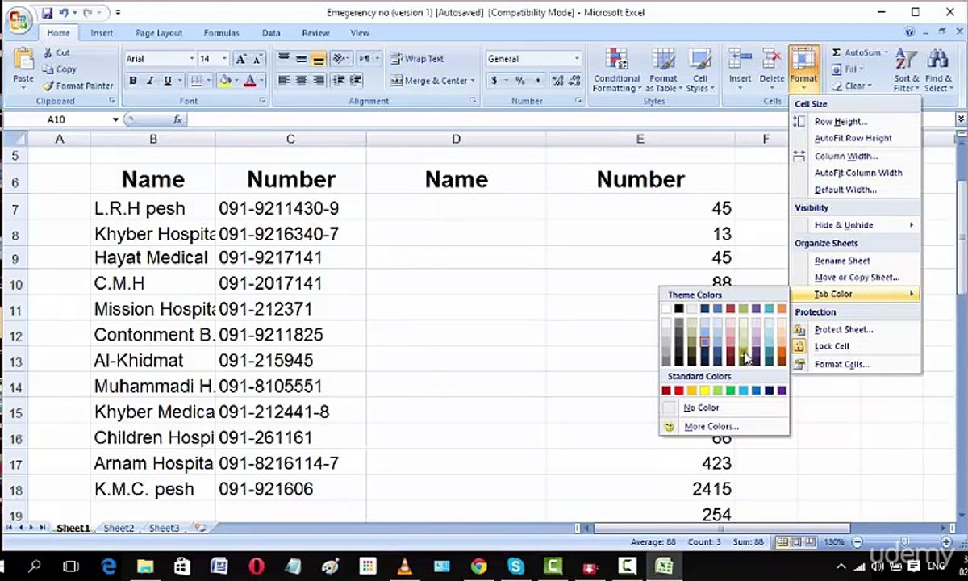Toggle Top Align vertical alignment
Image resolution: width=968 pixels, height=581 pixels.
coord(284,59)
